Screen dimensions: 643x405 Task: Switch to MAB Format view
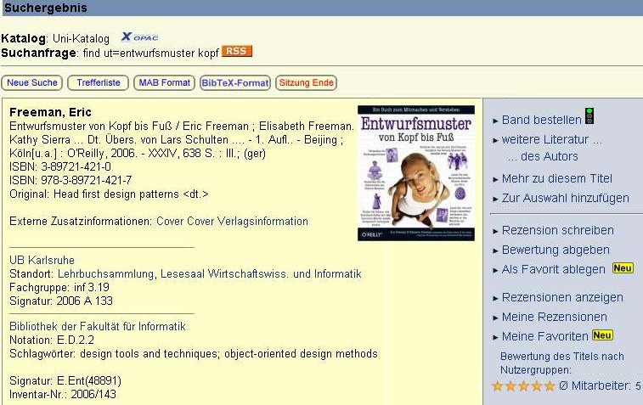click(x=165, y=83)
